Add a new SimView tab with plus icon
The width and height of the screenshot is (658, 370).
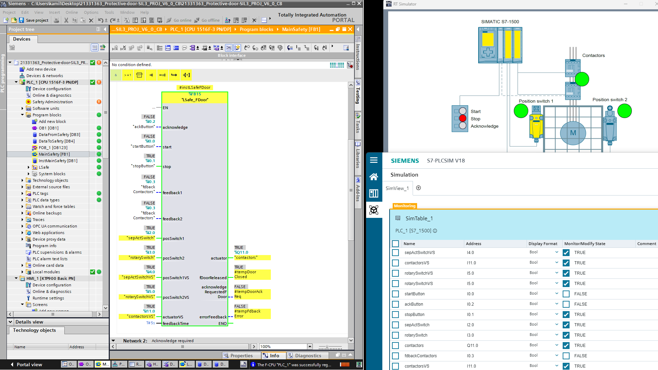(x=418, y=188)
